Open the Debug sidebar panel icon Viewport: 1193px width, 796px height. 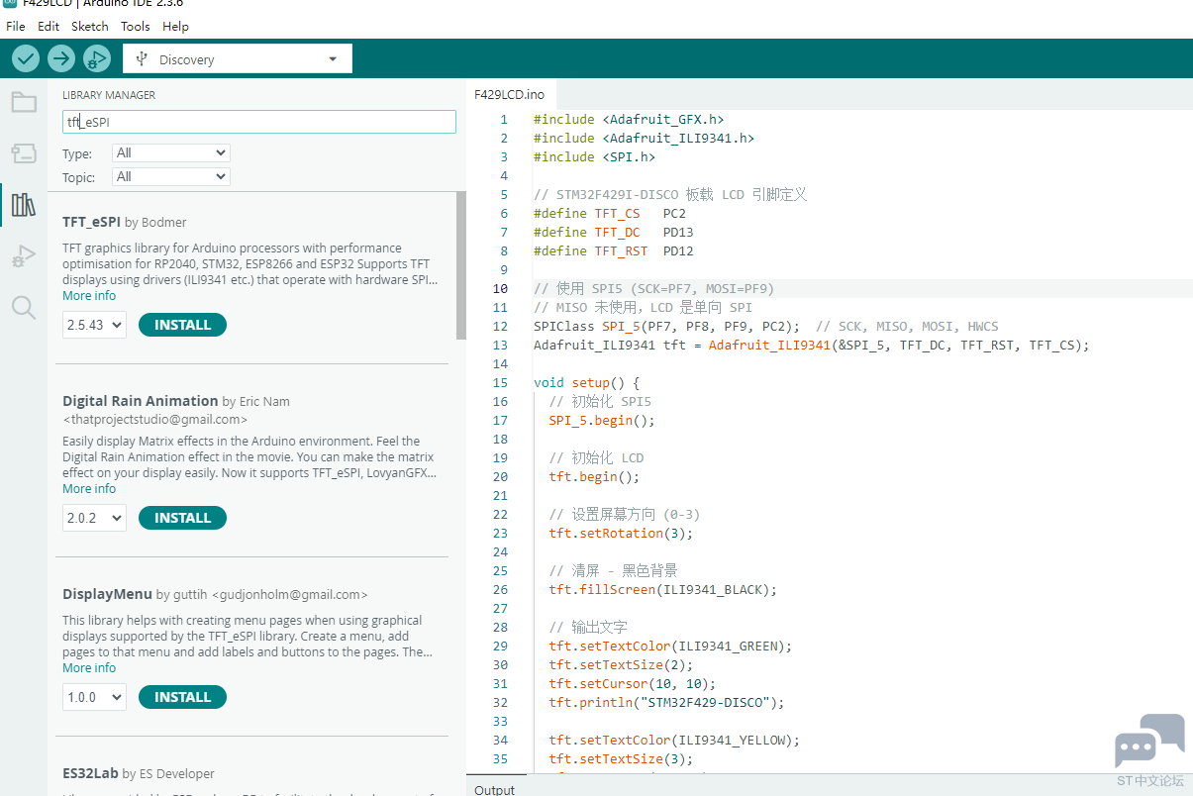(x=24, y=256)
